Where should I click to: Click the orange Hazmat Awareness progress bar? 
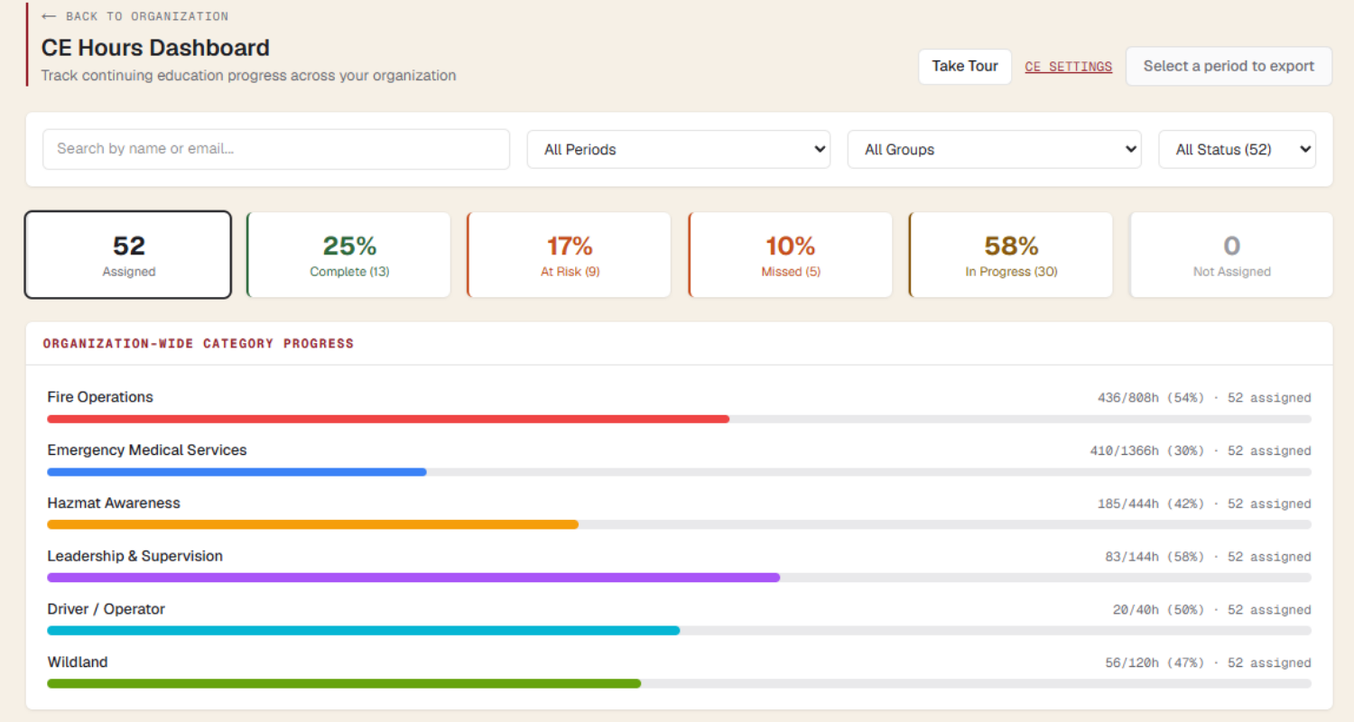pos(312,525)
